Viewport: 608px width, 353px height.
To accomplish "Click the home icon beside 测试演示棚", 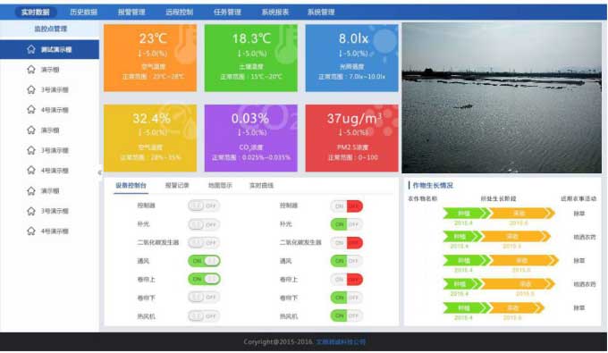I will coord(31,49).
